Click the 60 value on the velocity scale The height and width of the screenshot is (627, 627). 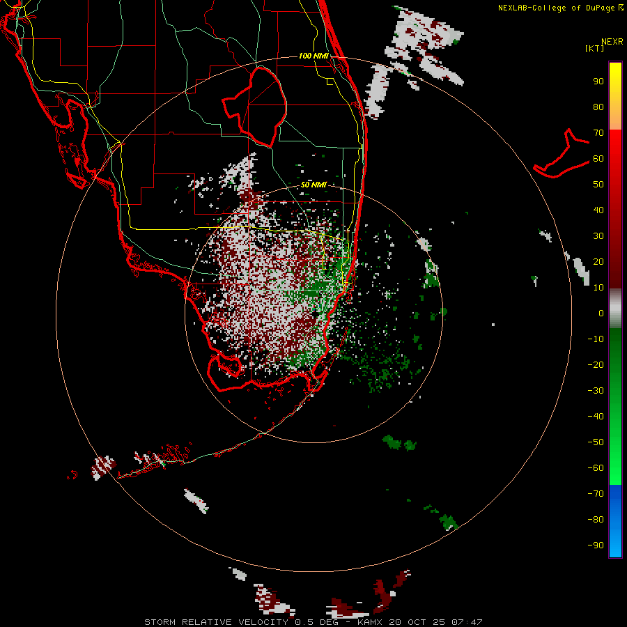pyautogui.click(x=598, y=158)
